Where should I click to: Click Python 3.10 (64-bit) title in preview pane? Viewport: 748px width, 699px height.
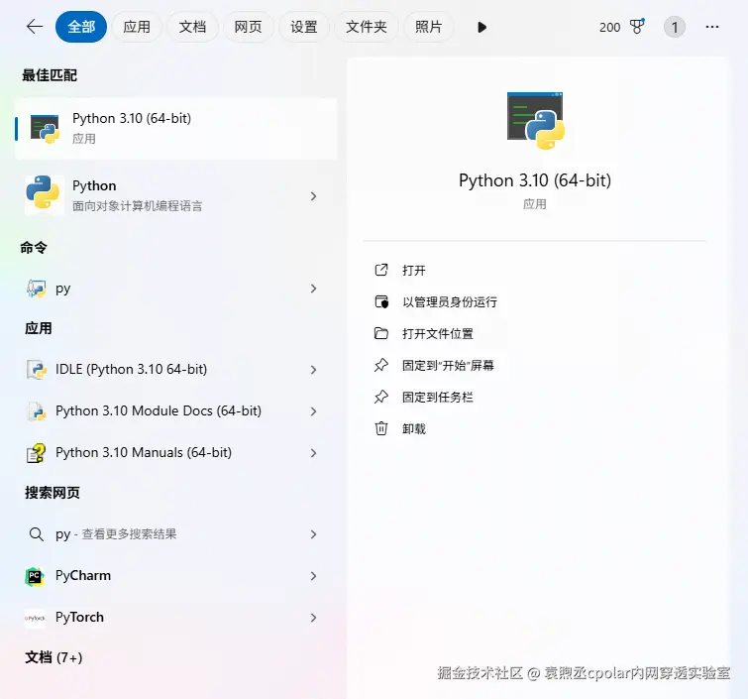[535, 180]
